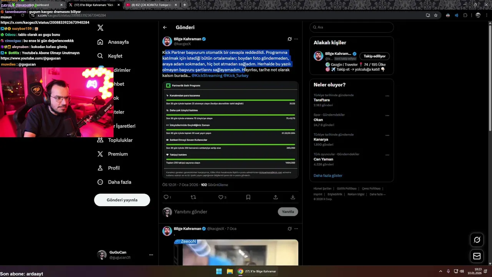492x277 pixels.
Task: Click the Yanıtını gönder reply field
Action: click(x=223, y=212)
